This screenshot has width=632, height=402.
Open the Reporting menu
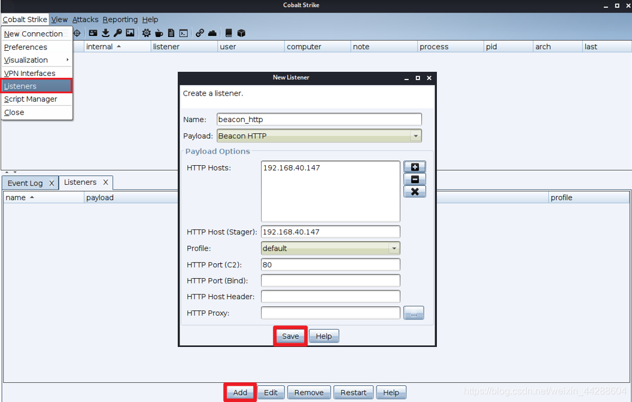click(120, 19)
